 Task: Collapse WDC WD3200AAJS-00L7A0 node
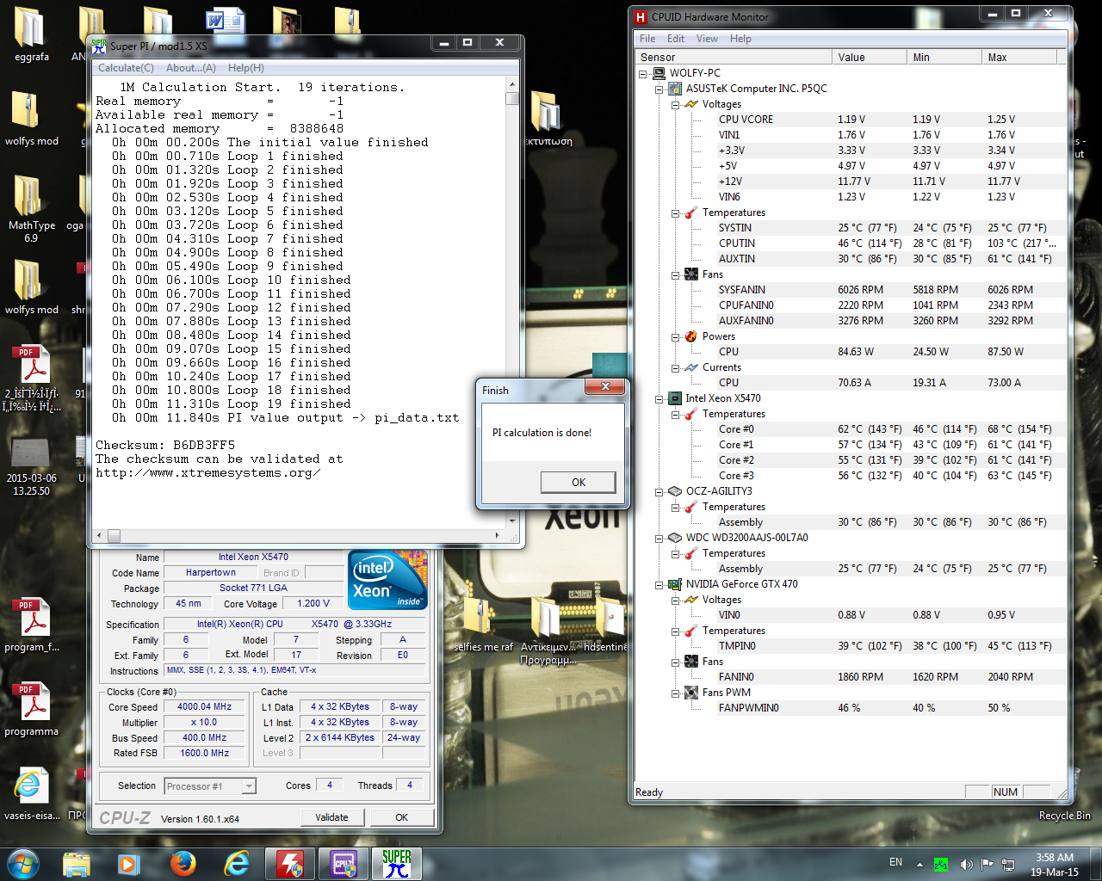pos(659,538)
